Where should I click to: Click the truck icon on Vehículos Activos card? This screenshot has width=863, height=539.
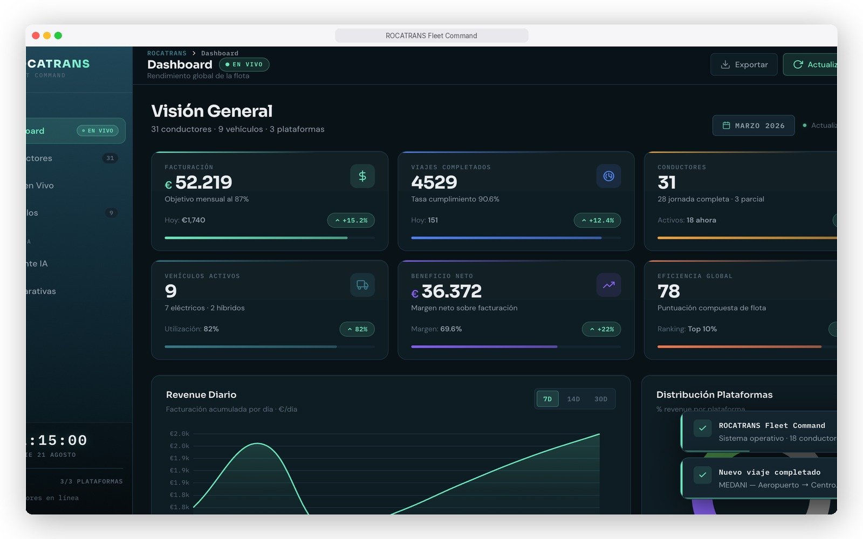click(x=362, y=285)
